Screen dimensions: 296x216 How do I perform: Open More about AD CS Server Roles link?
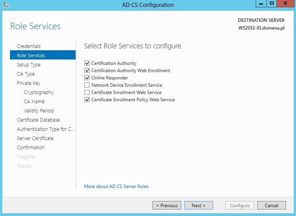[x=116, y=186]
